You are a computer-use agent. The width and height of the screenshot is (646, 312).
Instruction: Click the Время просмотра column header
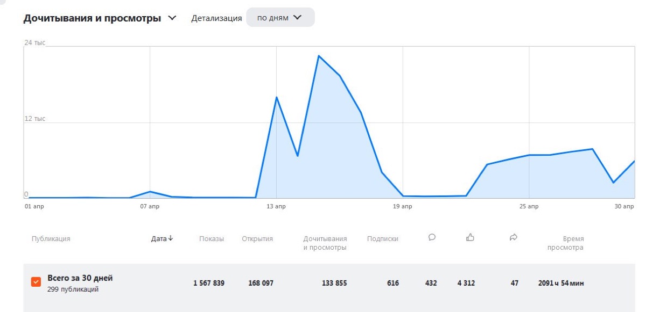pos(565,243)
